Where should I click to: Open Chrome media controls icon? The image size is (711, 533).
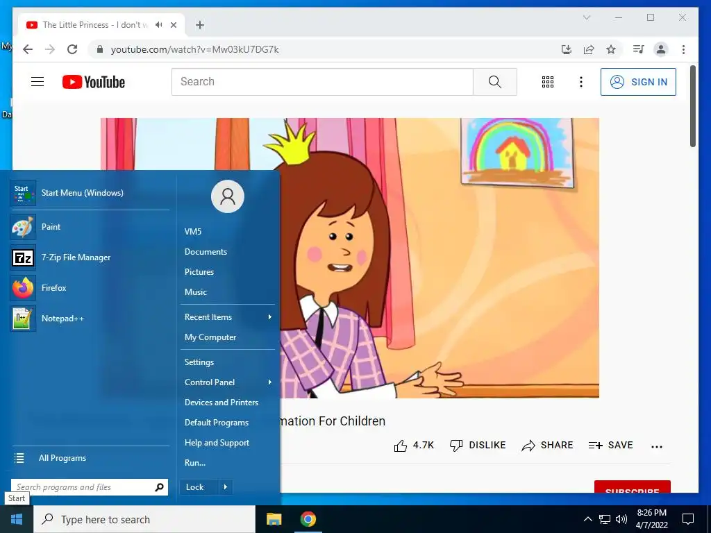[639, 49]
